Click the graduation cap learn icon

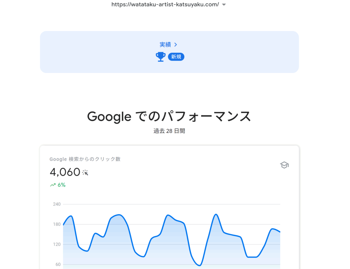tap(284, 165)
